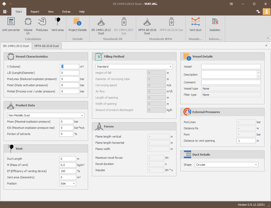Click the Vessel type None field
The height and width of the screenshot is (208, 271).
(231, 89)
